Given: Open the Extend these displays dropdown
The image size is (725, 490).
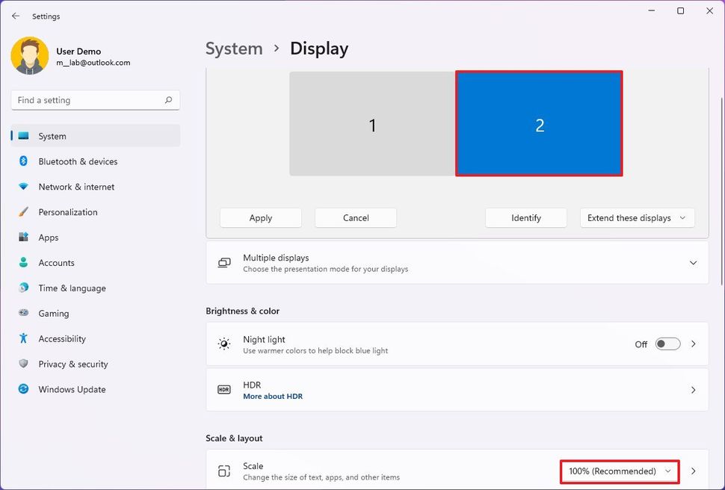Looking at the screenshot, I should pos(637,217).
